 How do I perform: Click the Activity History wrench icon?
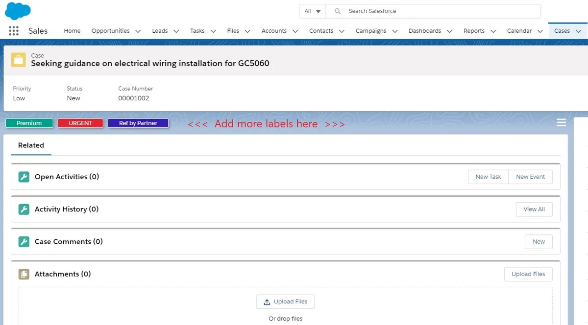tap(24, 209)
